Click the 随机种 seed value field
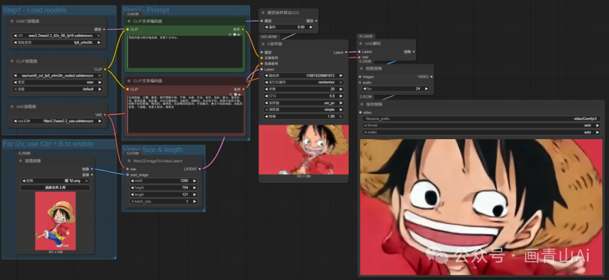The height and width of the screenshot is (280, 609). click(x=303, y=75)
